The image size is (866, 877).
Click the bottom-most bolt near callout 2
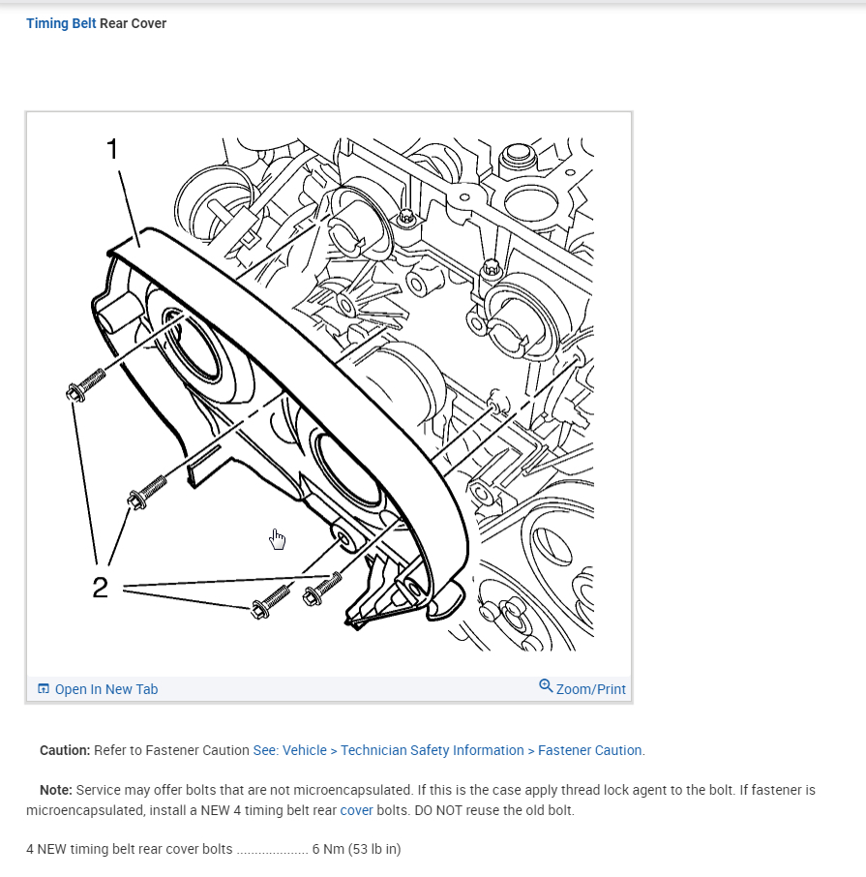pos(271,601)
